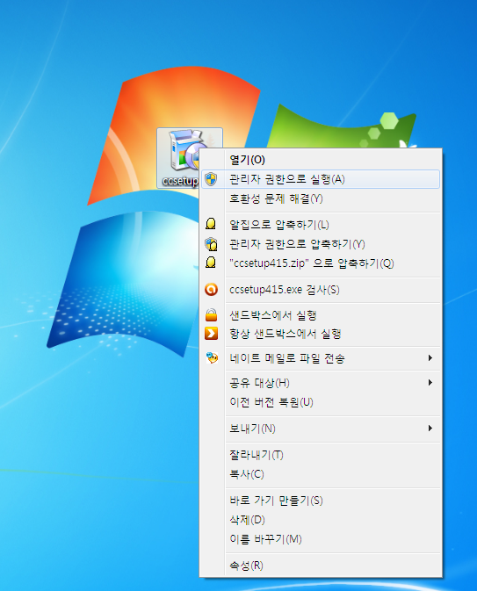The width and height of the screenshot is (477, 591).
Task: Select "ccsetup415.zip" 으로 압축하기(Q)
Action: pos(321,263)
